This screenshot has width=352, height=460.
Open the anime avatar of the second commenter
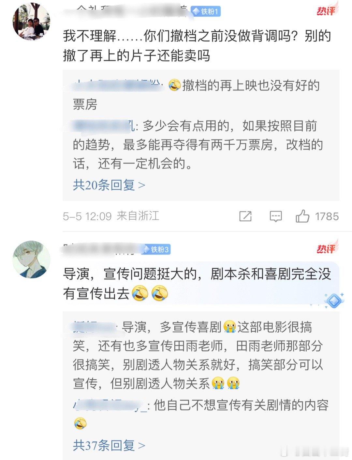(x=31, y=260)
